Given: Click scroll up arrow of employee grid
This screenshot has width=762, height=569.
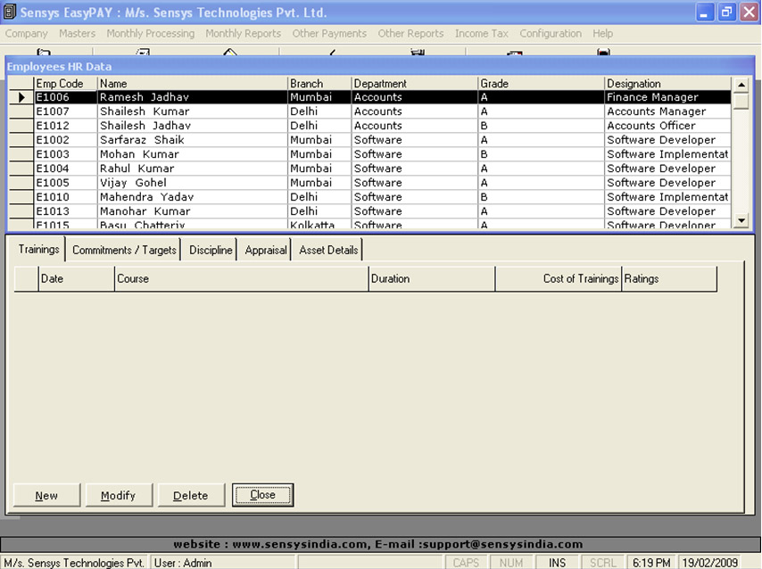Looking at the screenshot, I should coord(741,85).
